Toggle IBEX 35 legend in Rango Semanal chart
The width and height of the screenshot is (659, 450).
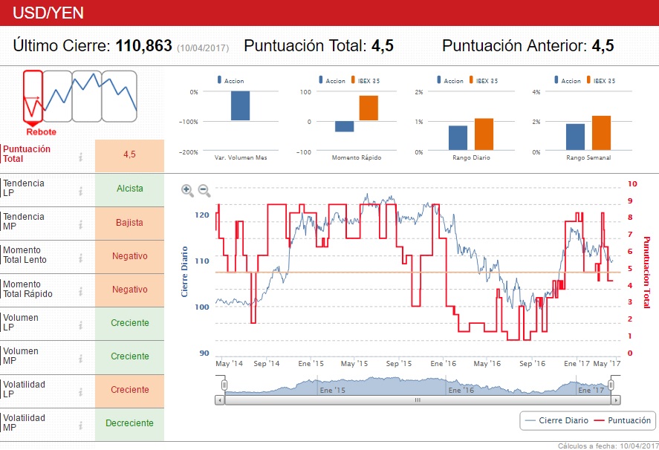(601, 80)
